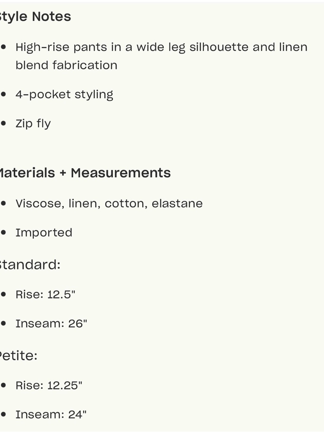Click the bullet beside 'Rise: 12.25"'
This screenshot has width=324, height=432.
4,385
